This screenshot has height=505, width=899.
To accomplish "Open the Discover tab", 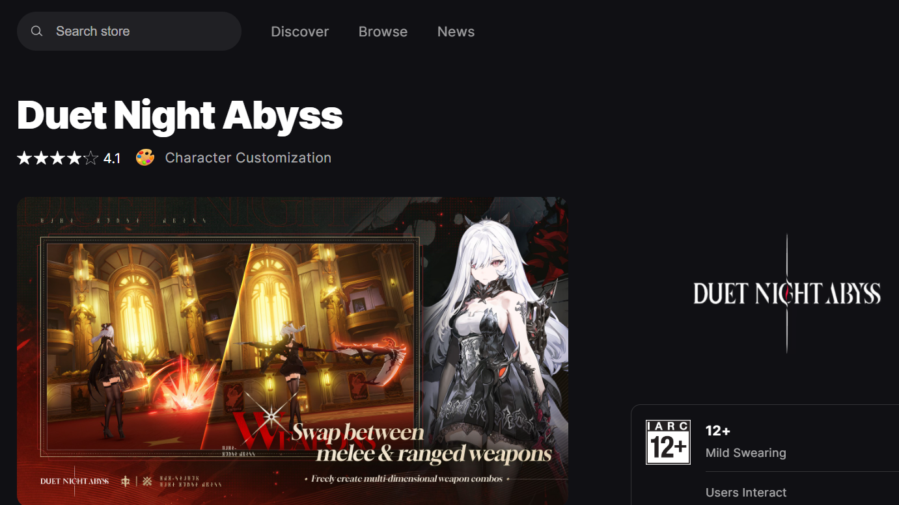I will [x=299, y=32].
